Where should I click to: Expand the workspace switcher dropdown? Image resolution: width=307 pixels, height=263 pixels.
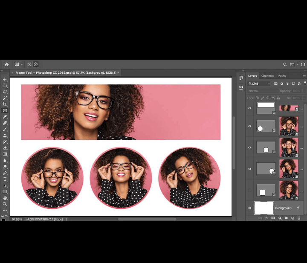(x=293, y=64)
